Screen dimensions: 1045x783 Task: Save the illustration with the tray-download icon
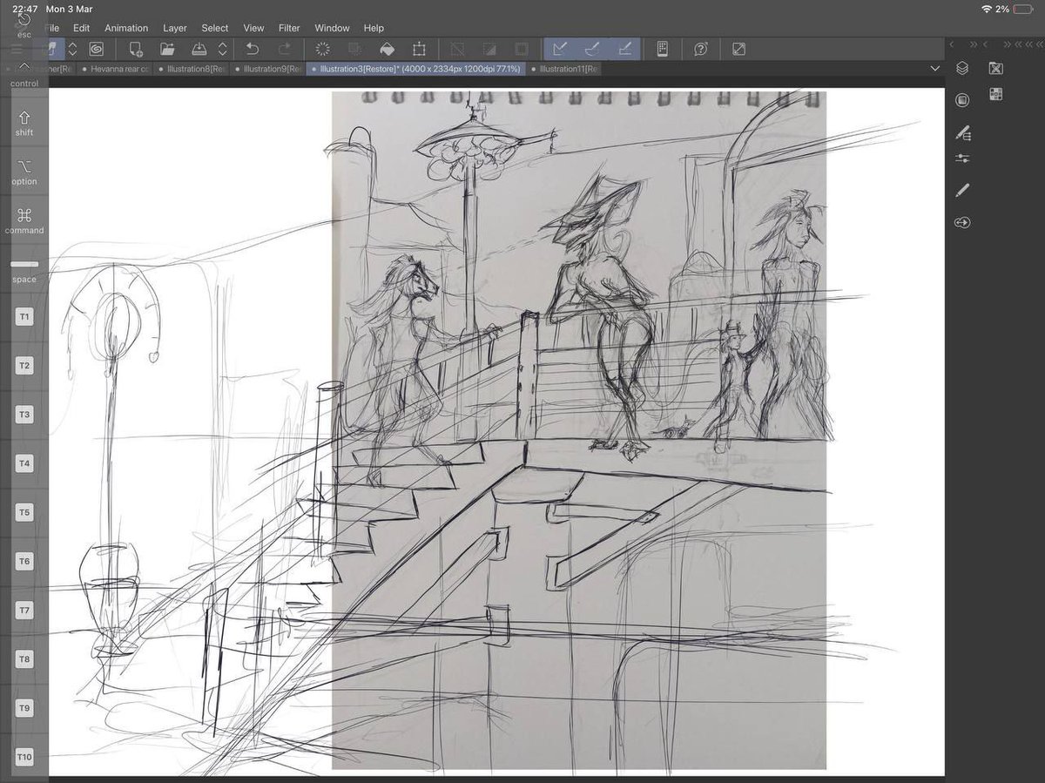click(199, 49)
